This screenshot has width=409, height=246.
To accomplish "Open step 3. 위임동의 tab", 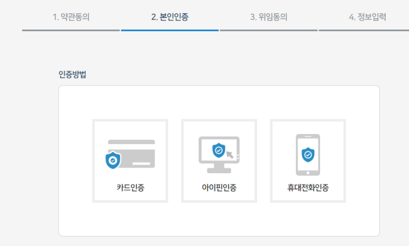I will (269, 17).
